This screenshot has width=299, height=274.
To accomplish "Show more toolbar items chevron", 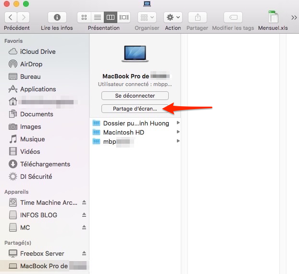I will (x=294, y=18).
